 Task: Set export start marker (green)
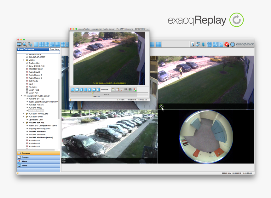coord(113,90)
